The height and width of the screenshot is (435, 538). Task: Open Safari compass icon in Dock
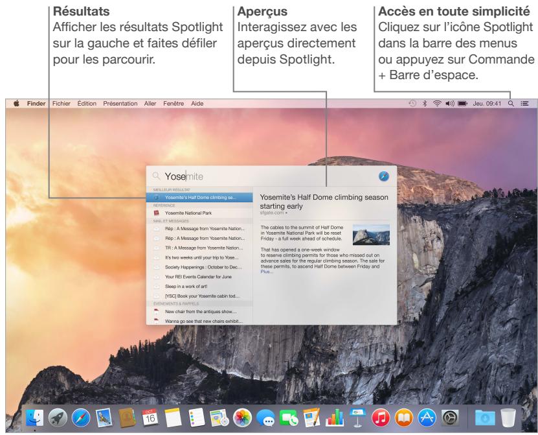click(81, 417)
